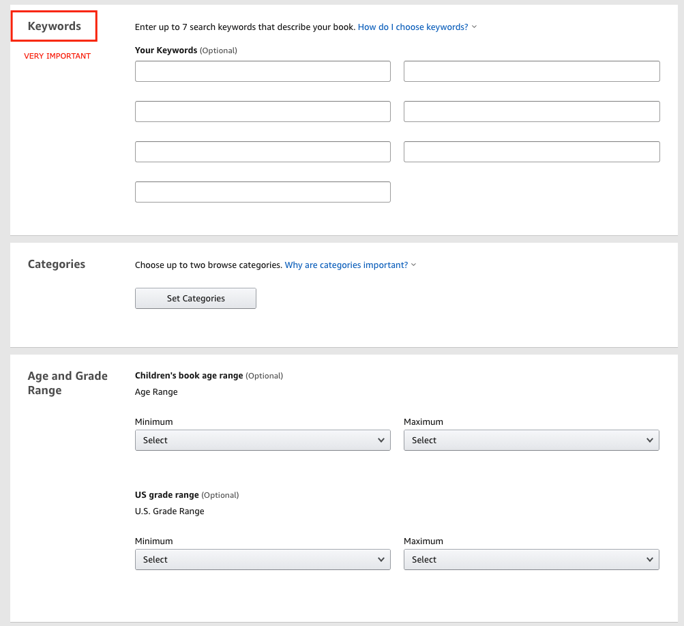Image resolution: width=684 pixels, height=626 pixels.
Task: Click the red VERY IMPORTANT note
Action: point(57,56)
